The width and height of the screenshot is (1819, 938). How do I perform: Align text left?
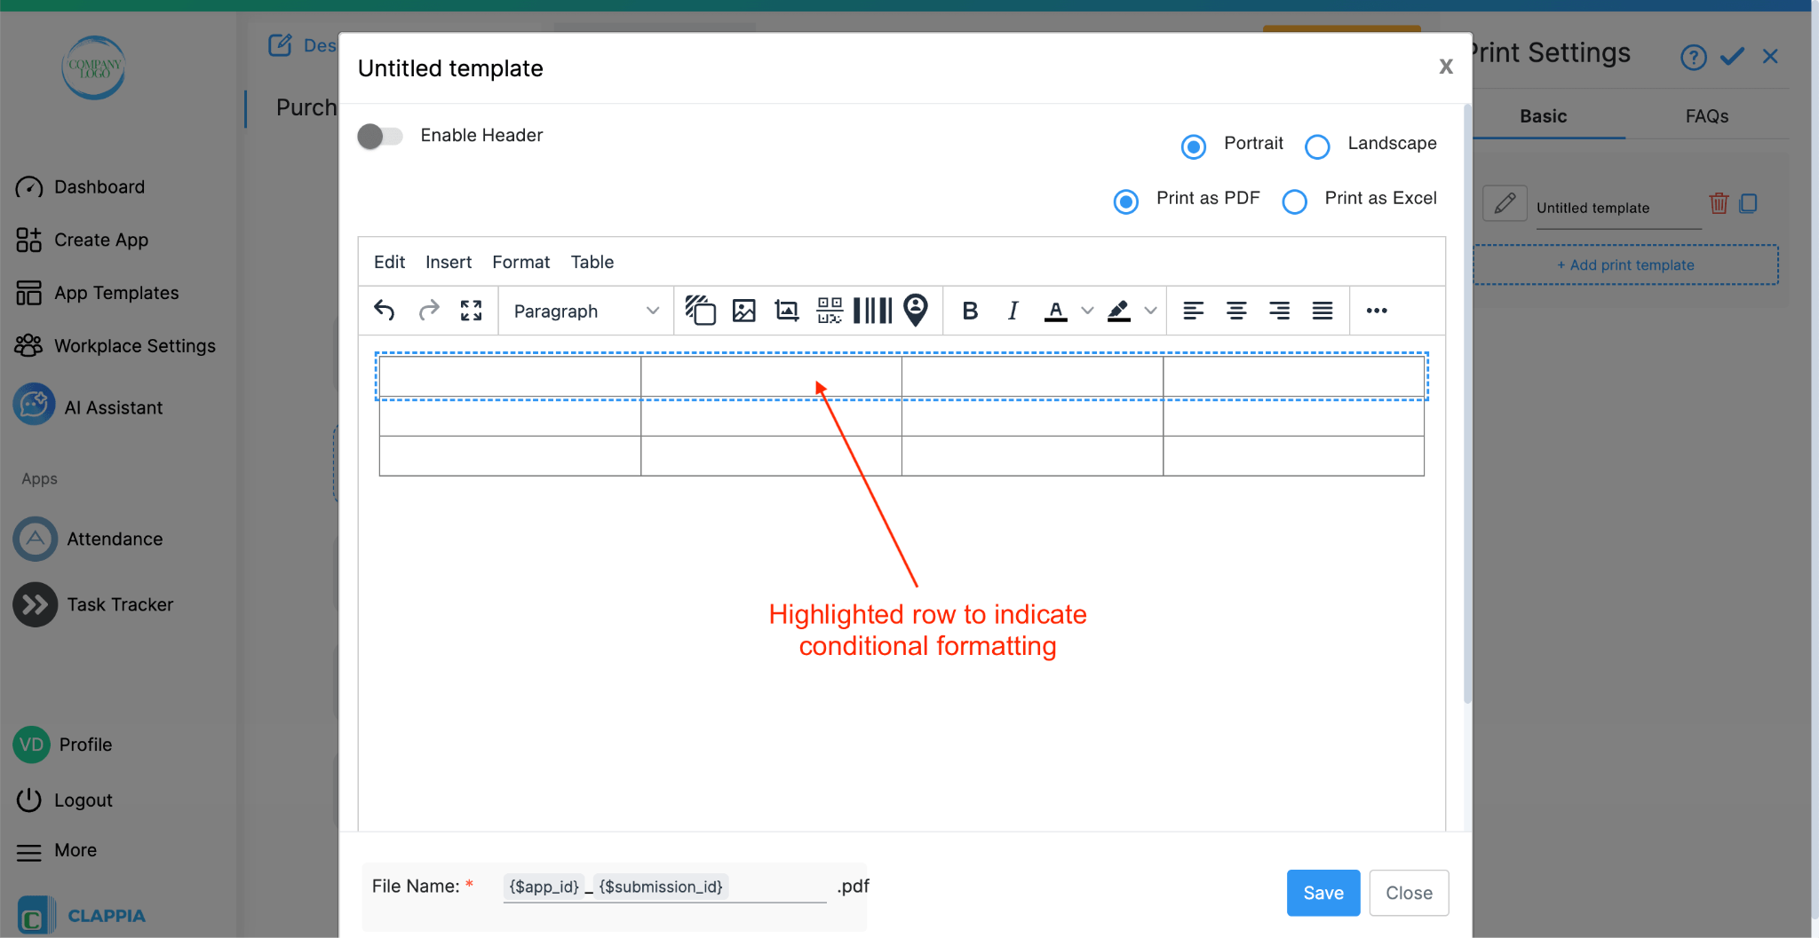(x=1194, y=311)
